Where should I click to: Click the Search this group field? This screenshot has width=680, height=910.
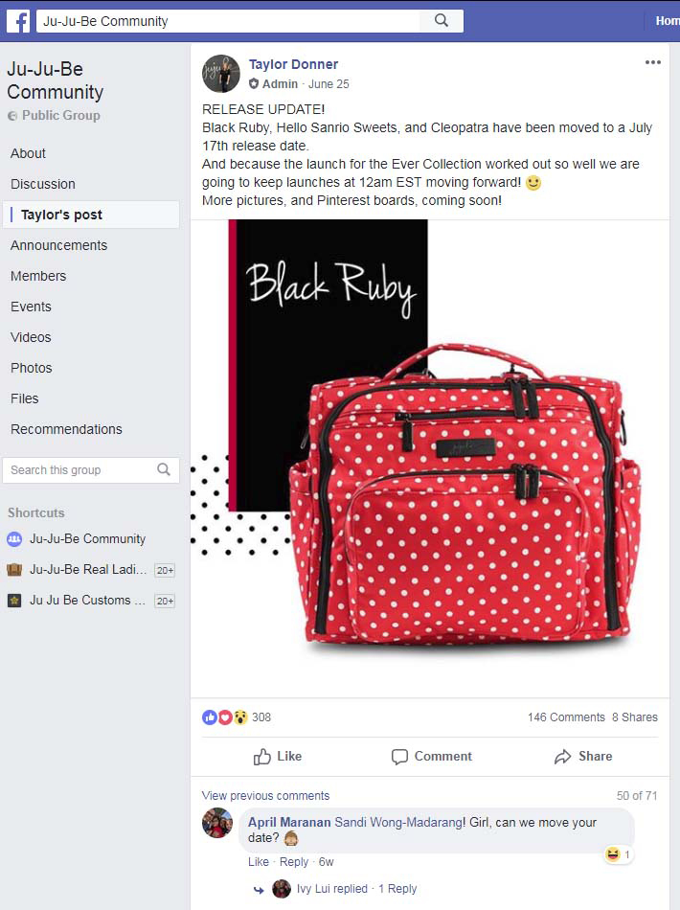point(91,470)
